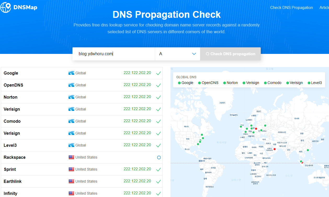
Task: Focus the blog.ydwhoru.com domain input
Action: click(x=114, y=54)
